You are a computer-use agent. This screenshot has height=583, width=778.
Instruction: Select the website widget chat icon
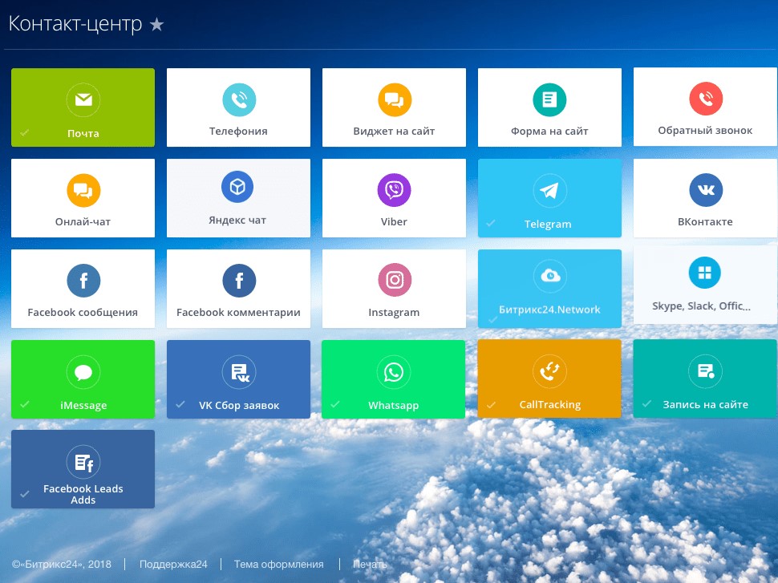click(x=394, y=100)
